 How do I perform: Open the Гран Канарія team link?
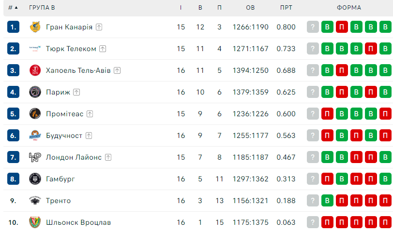tap(69, 27)
